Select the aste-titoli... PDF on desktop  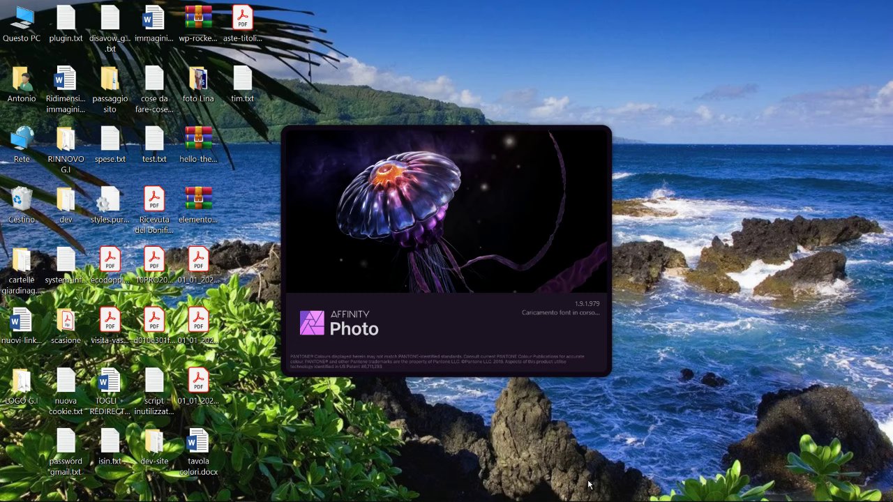tap(242, 24)
